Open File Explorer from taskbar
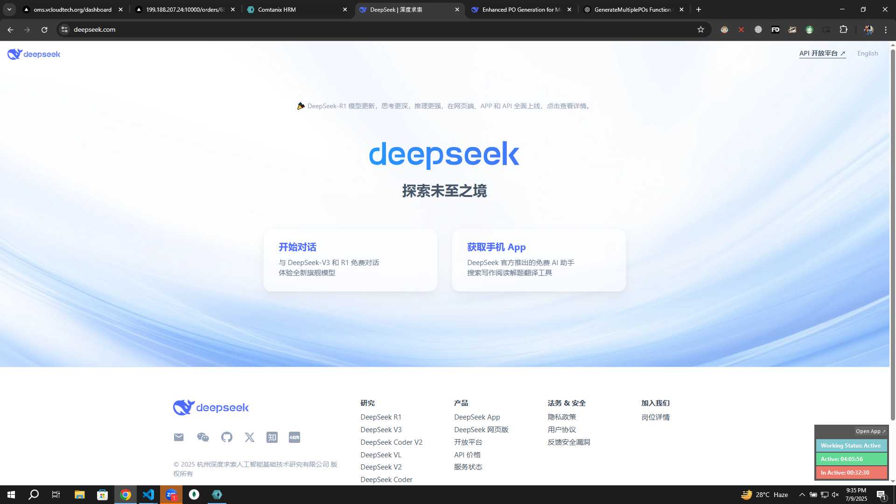The height and width of the screenshot is (504, 896). [x=79, y=495]
